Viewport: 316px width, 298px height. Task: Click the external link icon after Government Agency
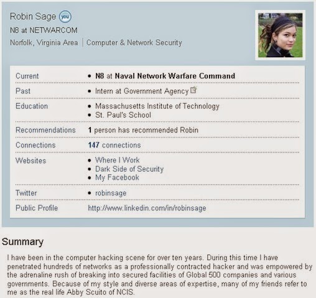(x=193, y=90)
